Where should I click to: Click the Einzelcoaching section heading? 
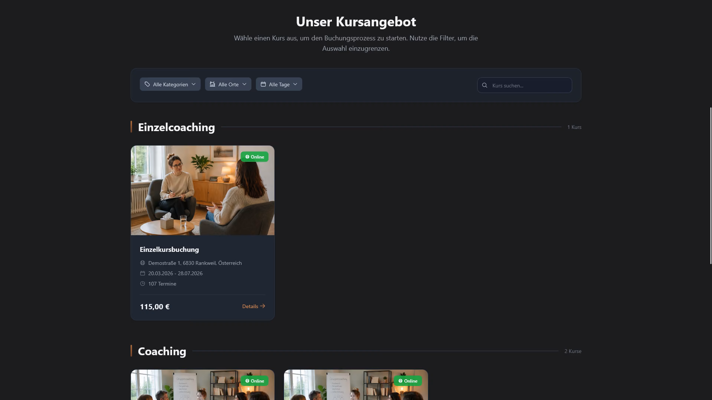click(177, 127)
